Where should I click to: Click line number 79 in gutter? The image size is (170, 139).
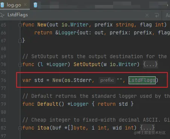click(x=3, y=104)
